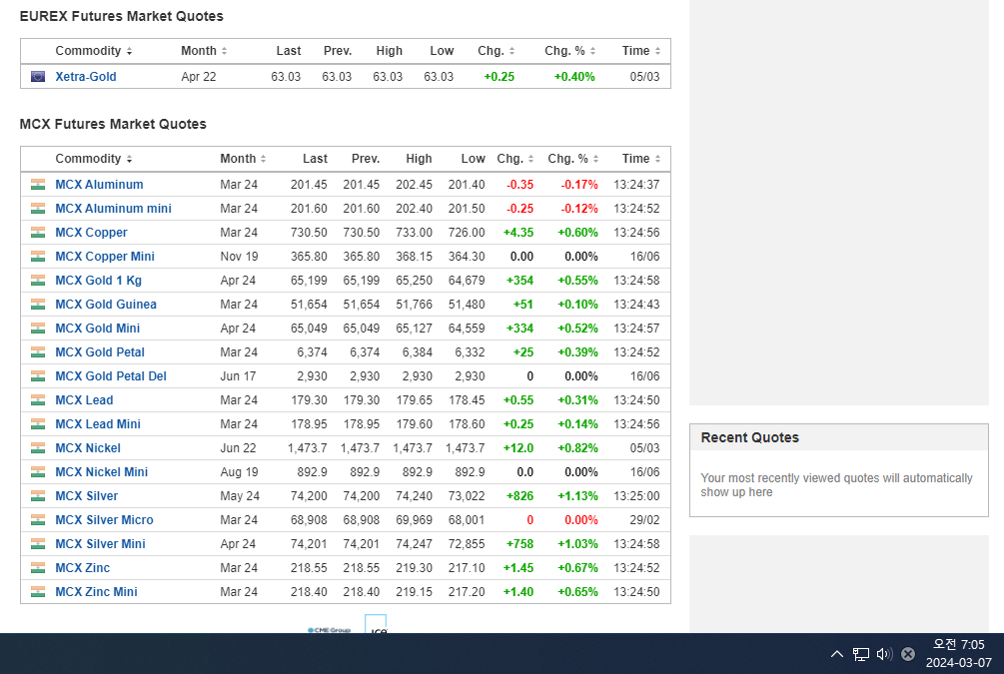Open the MCX Gold Mini link
Viewport: 1004px width, 674px height.
point(97,329)
